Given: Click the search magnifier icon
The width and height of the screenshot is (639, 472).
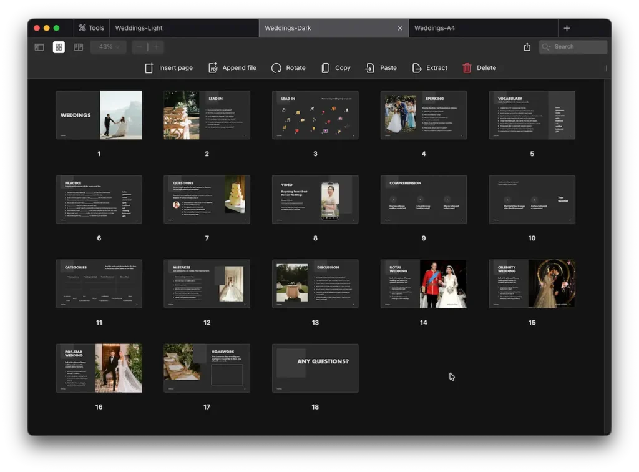Looking at the screenshot, I should 544,46.
